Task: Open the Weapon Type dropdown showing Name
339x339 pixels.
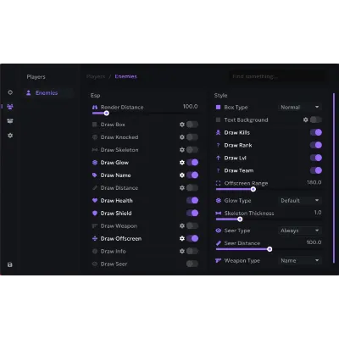Action: click(300, 260)
